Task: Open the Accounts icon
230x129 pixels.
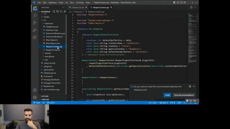Action: [35, 90]
